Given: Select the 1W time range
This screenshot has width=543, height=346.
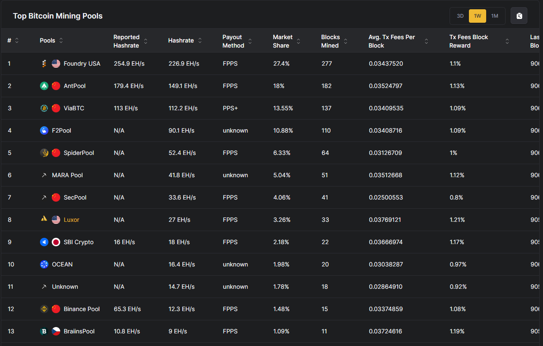Looking at the screenshot, I should click(477, 16).
